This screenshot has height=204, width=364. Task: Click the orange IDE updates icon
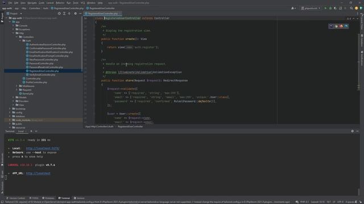(357, 8)
